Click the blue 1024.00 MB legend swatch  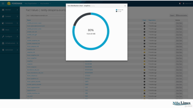[116, 10]
